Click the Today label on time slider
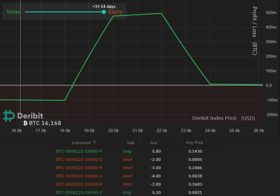 (x=13, y=12)
